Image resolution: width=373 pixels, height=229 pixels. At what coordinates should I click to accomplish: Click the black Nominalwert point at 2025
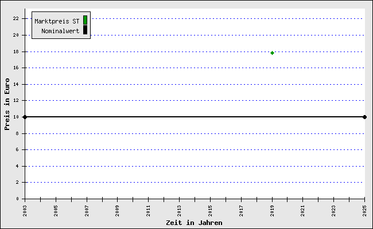(364, 117)
